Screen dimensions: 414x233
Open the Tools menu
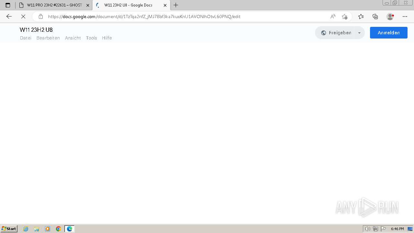point(92,38)
